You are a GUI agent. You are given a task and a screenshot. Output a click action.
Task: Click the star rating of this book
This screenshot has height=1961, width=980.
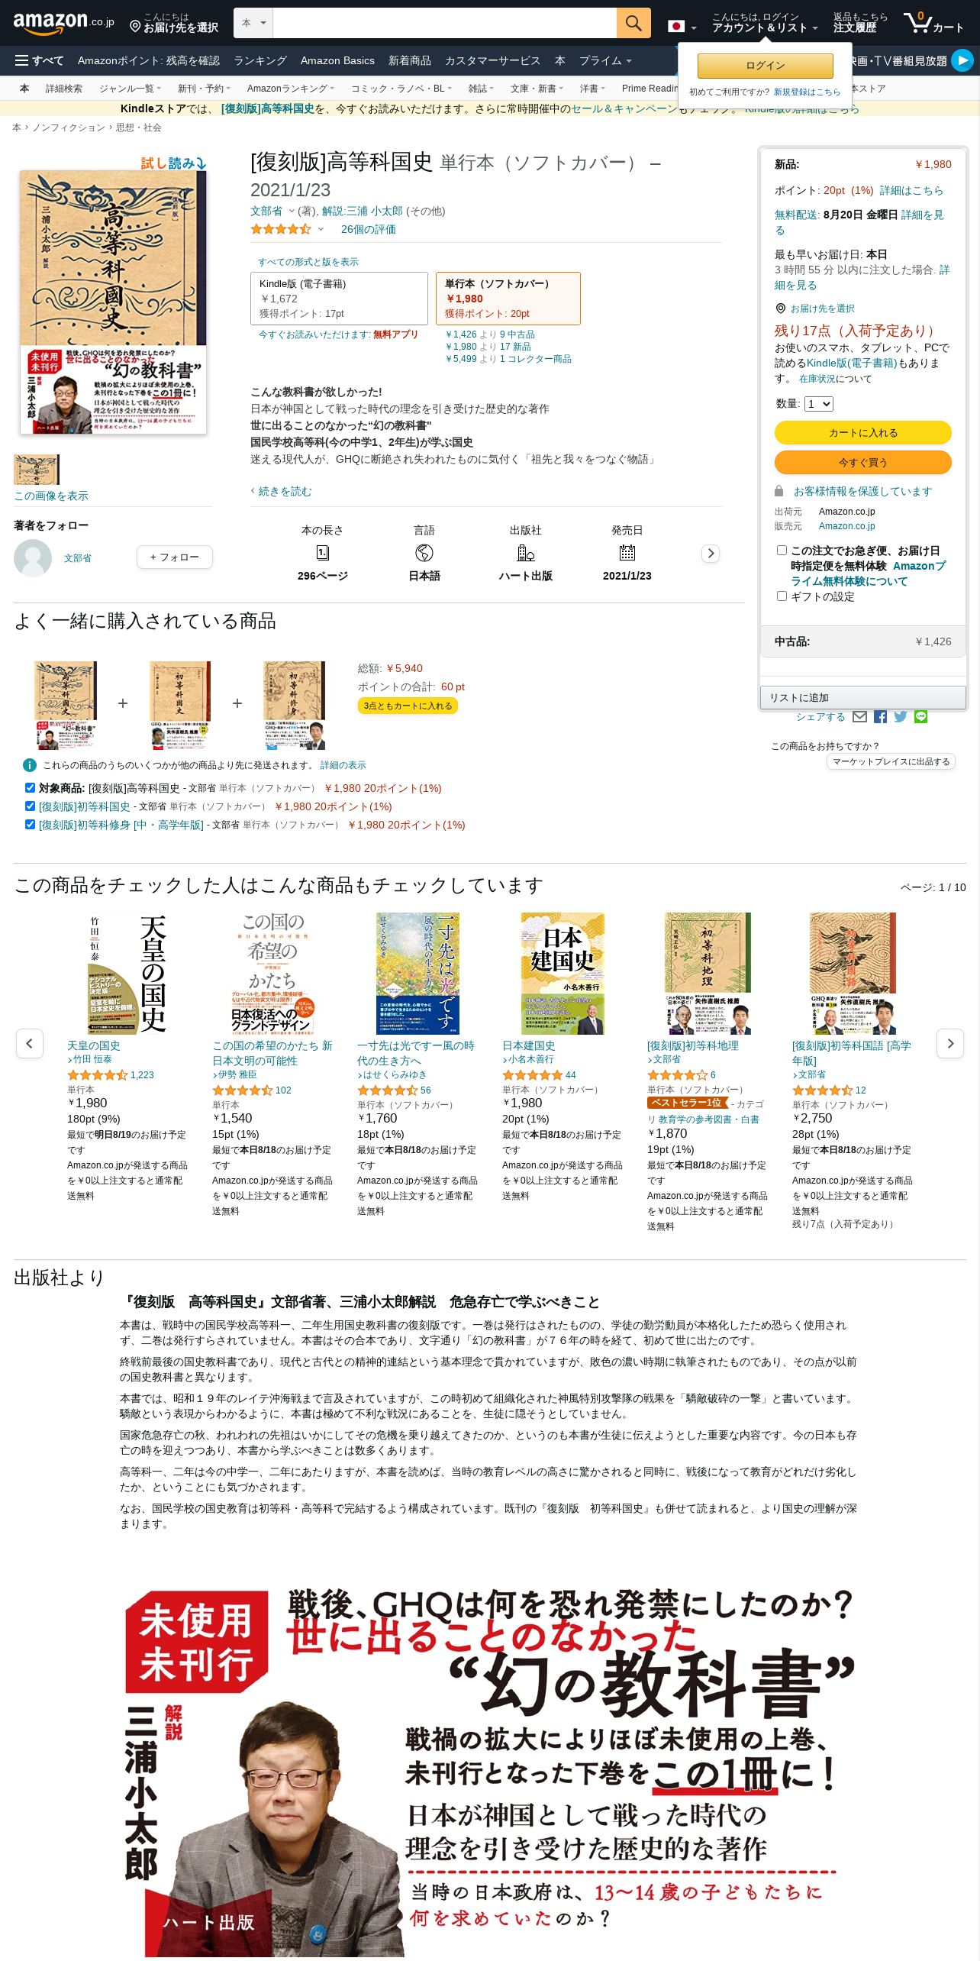point(281,229)
